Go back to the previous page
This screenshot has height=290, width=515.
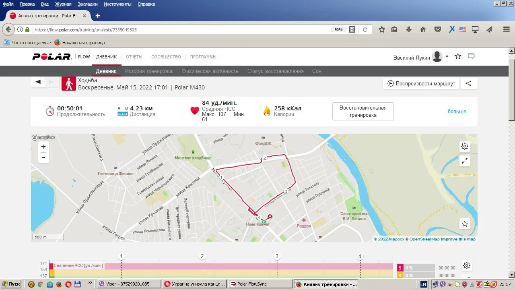(8, 29)
